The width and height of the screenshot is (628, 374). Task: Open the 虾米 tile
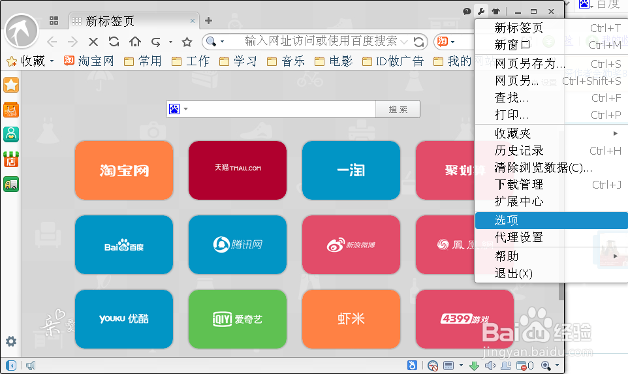click(x=351, y=319)
